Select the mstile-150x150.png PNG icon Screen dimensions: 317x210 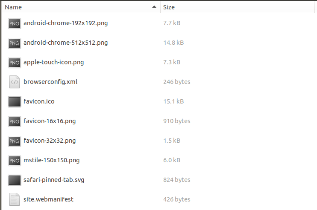(x=15, y=161)
